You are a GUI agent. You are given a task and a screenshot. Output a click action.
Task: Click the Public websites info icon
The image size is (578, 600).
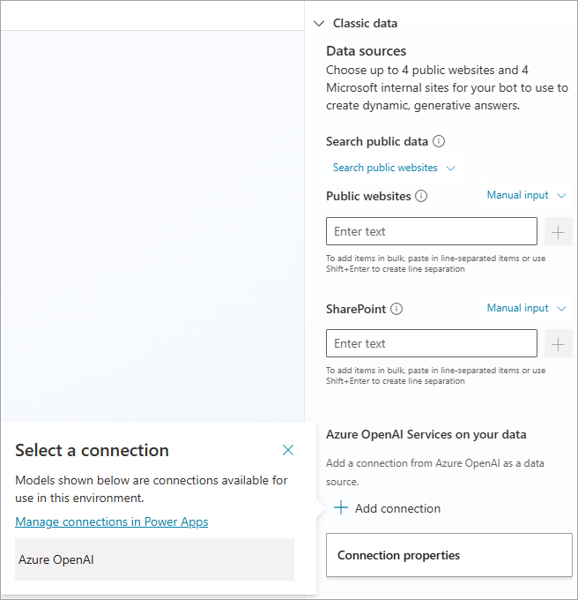(x=421, y=196)
